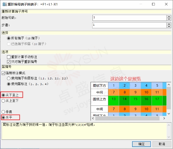The height and width of the screenshot is (149, 173).
Task: Choose 使用端子和层标注 radio option
Action: click(9, 78)
